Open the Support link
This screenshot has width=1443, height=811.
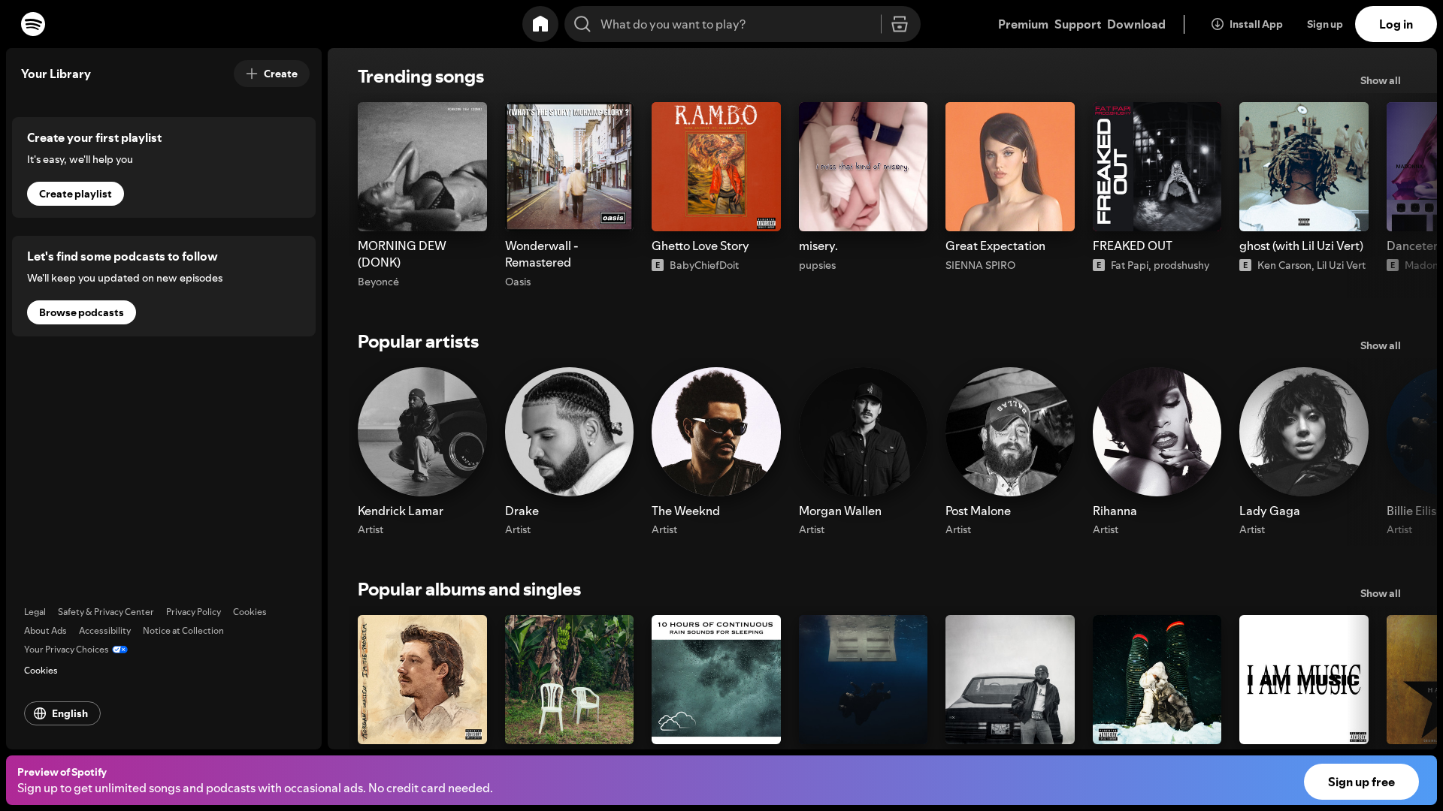pyautogui.click(x=1078, y=24)
